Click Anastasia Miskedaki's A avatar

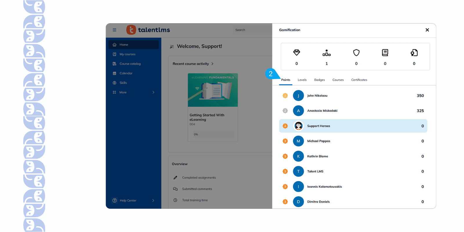tap(298, 111)
